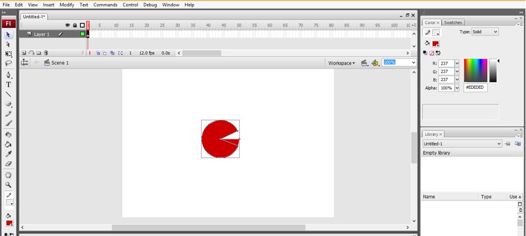The height and width of the screenshot is (236, 526).
Task: Click the Center Frame icon in the timeline
Action: click(x=90, y=53)
